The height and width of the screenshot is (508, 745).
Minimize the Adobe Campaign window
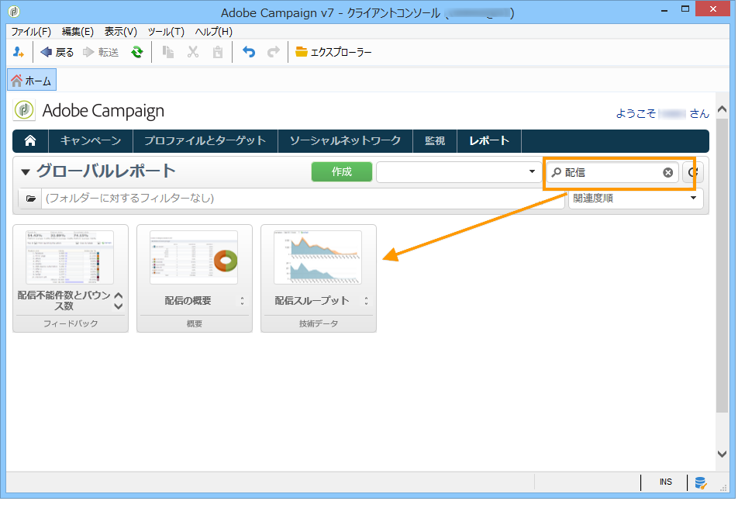pos(664,9)
